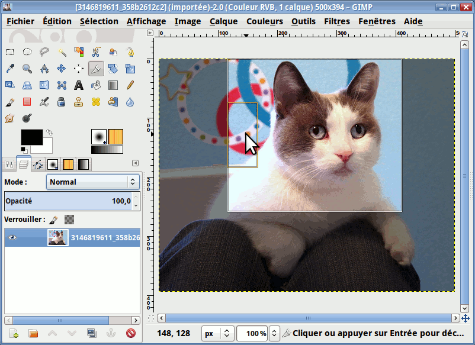Select the Blend gradient tool

click(113, 85)
